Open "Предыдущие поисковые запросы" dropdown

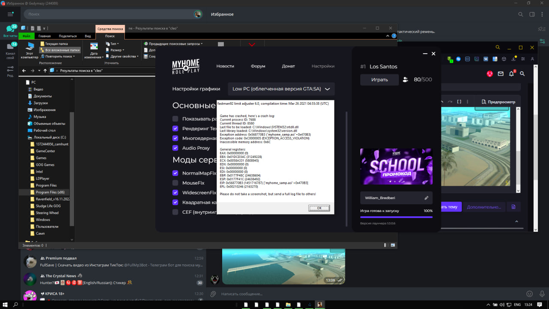(x=173, y=44)
